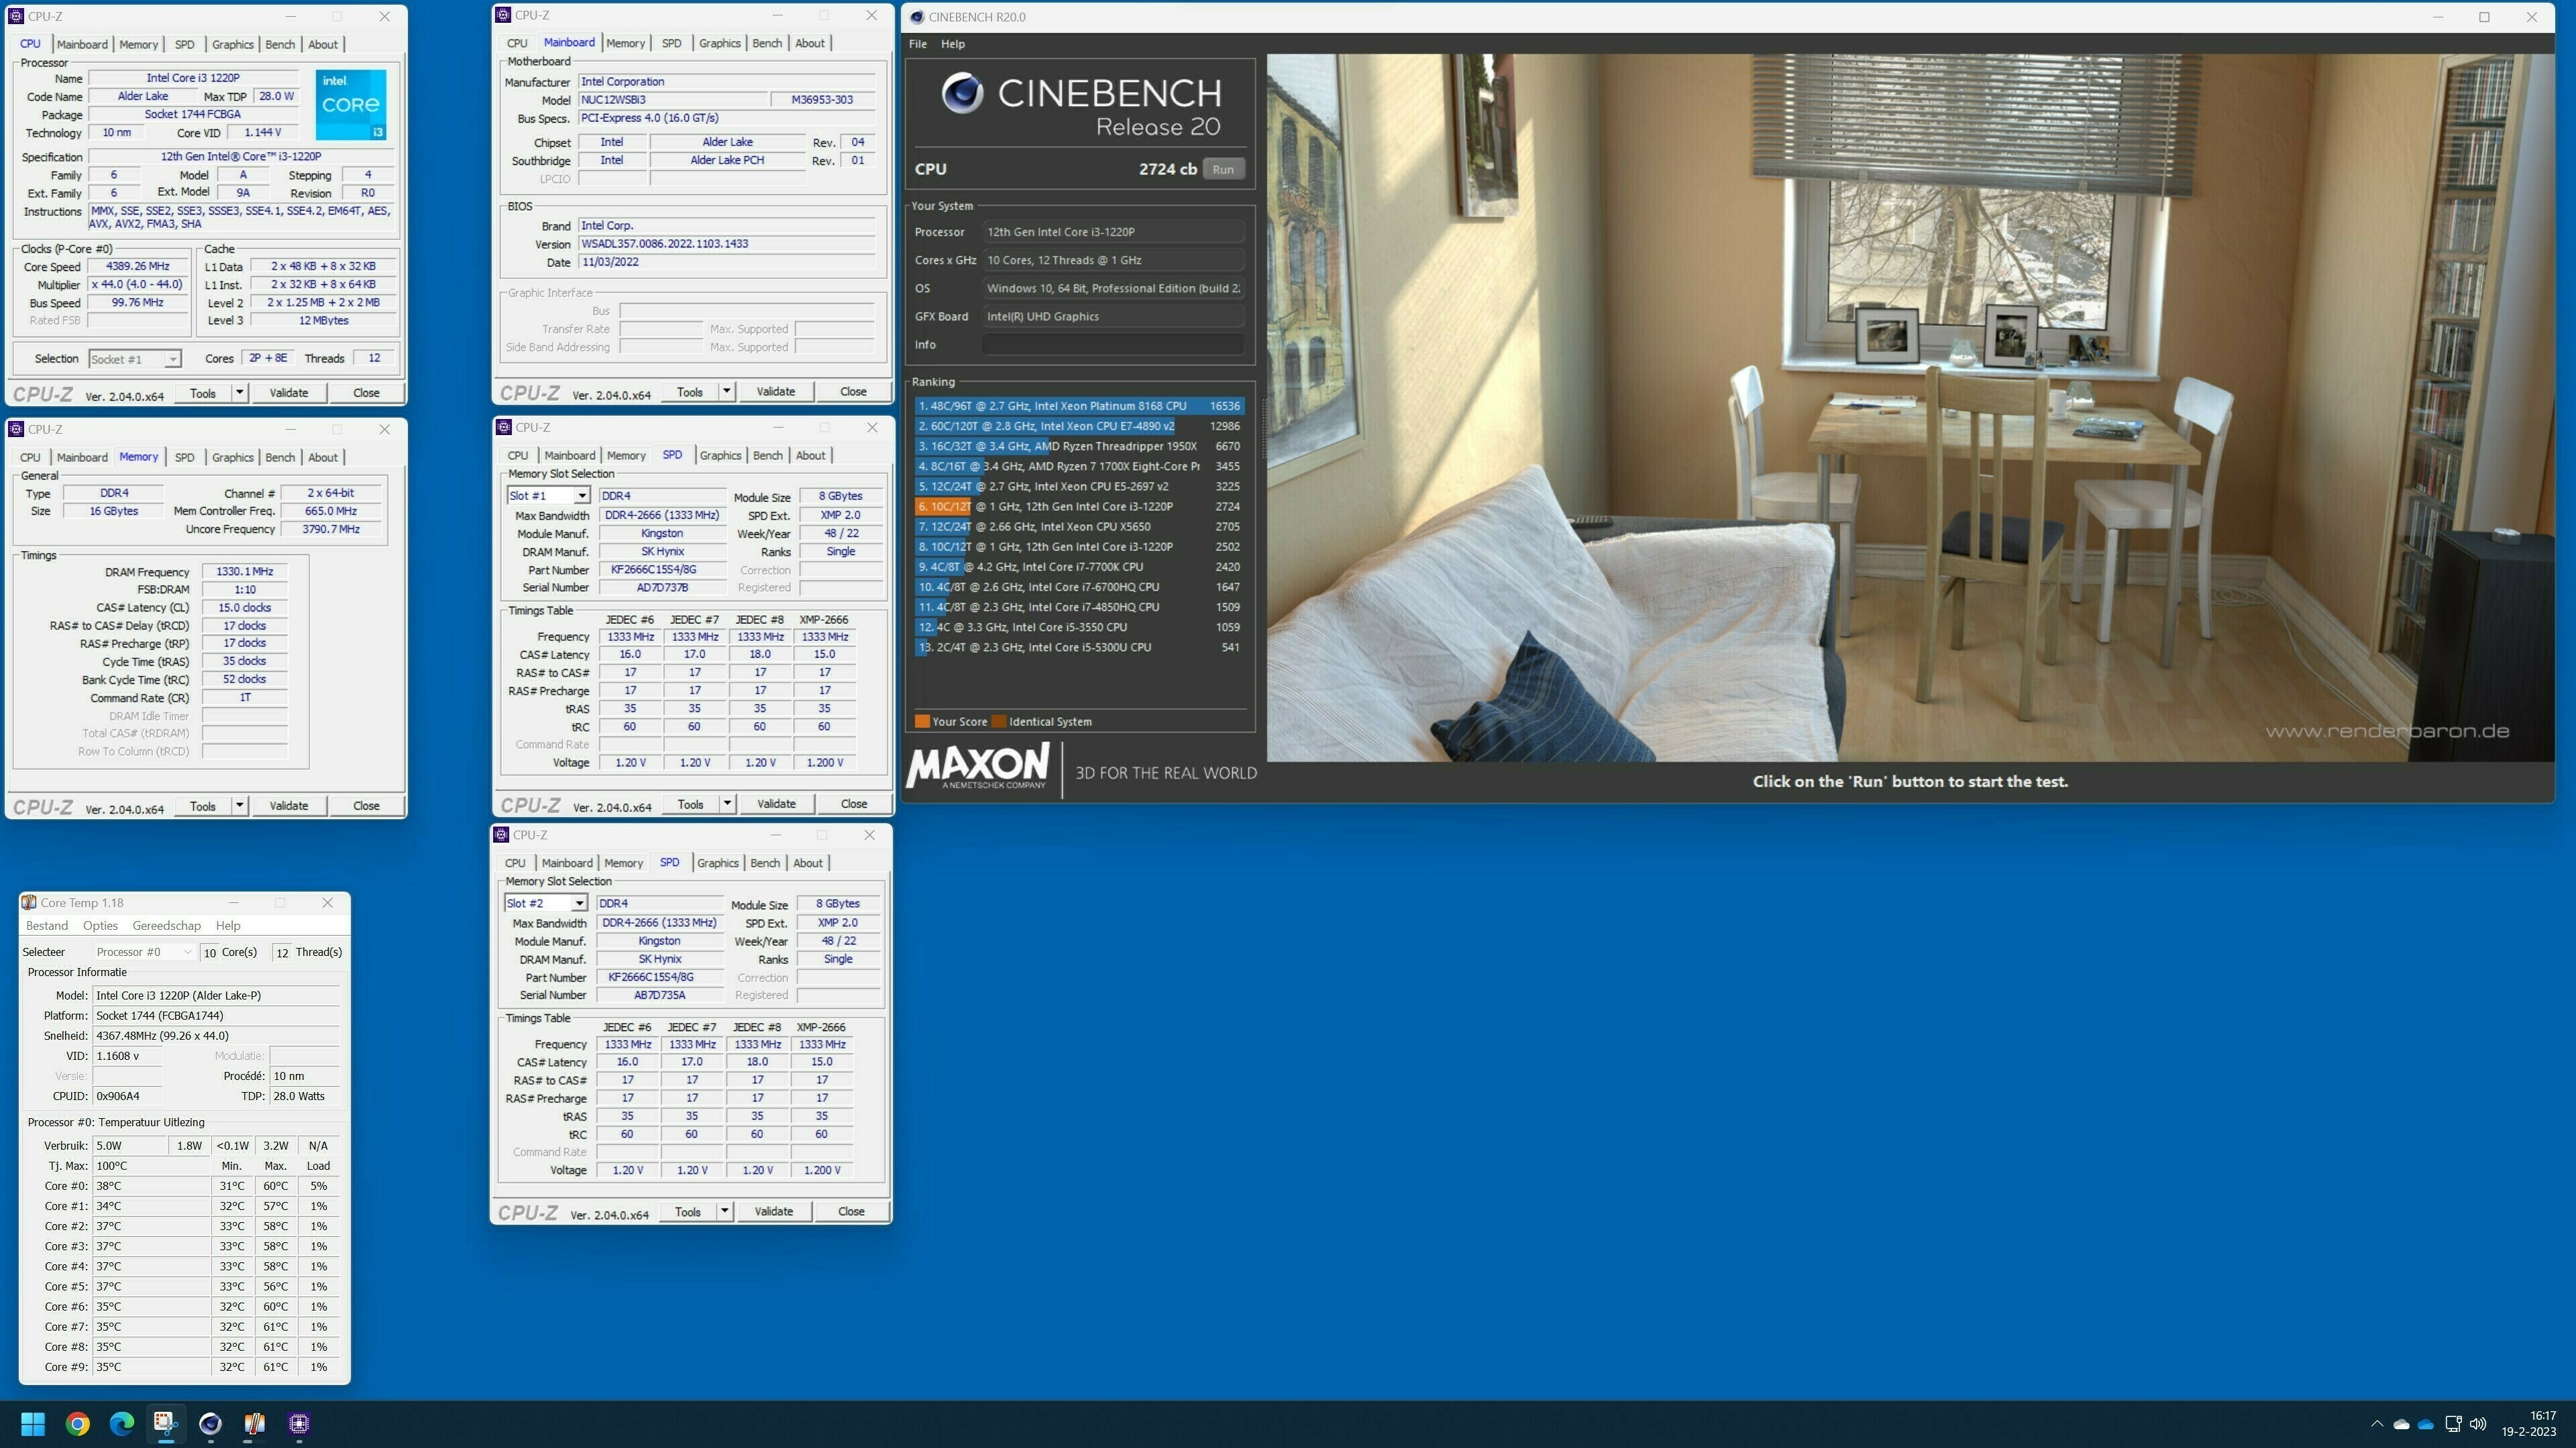This screenshot has width=2576, height=1448.
Task: Select ranking row Intel Xeon Platinum 8168 CPU
Action: click(x=1079, y=406)
